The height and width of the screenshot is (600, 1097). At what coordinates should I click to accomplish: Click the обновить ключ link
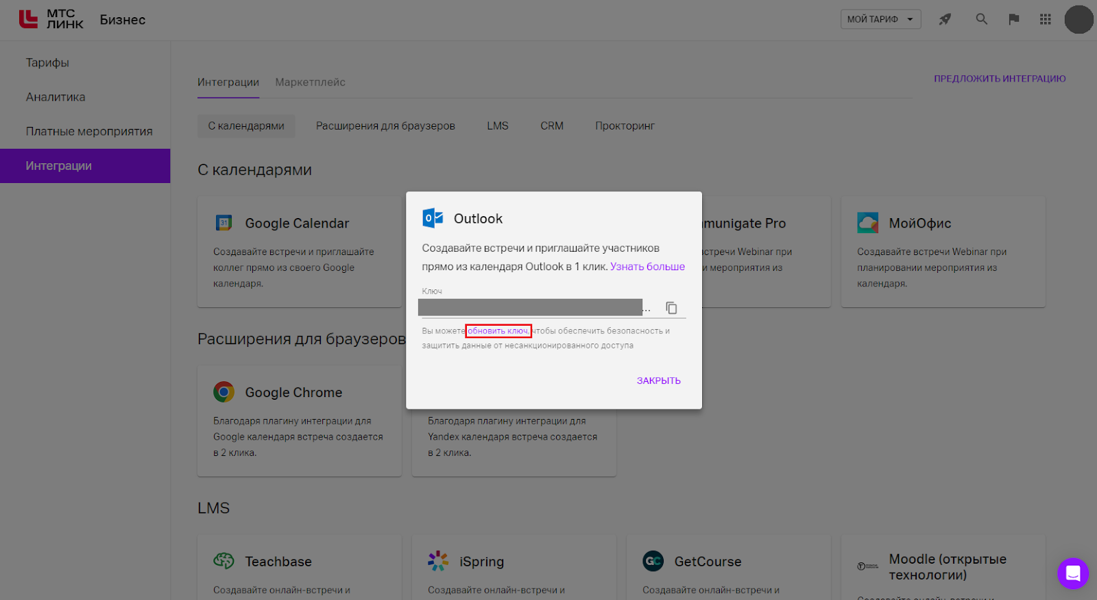pos(498,331)
